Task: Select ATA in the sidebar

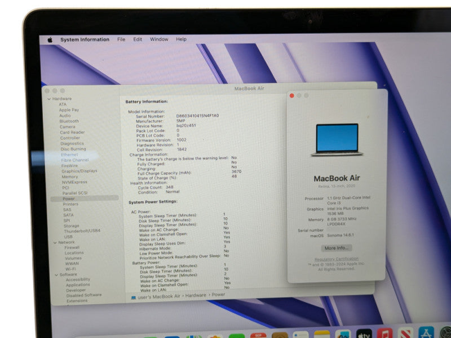Action: click(x=63, y=105)
